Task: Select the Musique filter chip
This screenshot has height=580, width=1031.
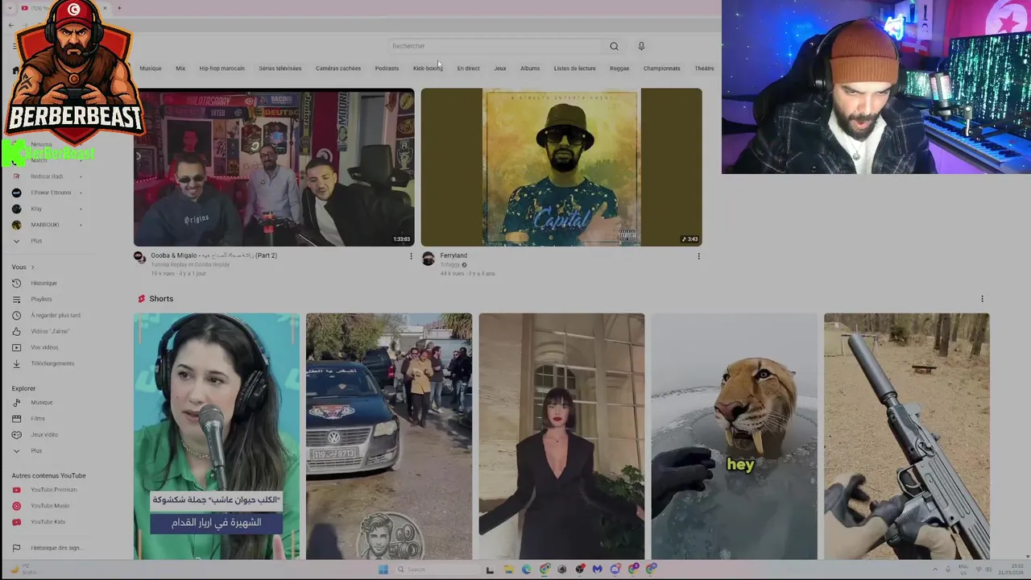Action: point(151,68)
